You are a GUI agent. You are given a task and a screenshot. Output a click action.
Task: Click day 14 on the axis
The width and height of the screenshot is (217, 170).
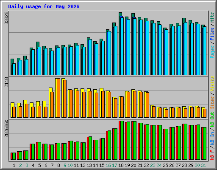(95, 165)
